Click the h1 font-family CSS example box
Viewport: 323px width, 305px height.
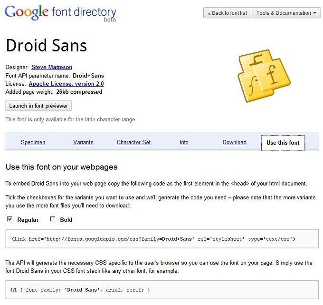(x=162, y=290)
